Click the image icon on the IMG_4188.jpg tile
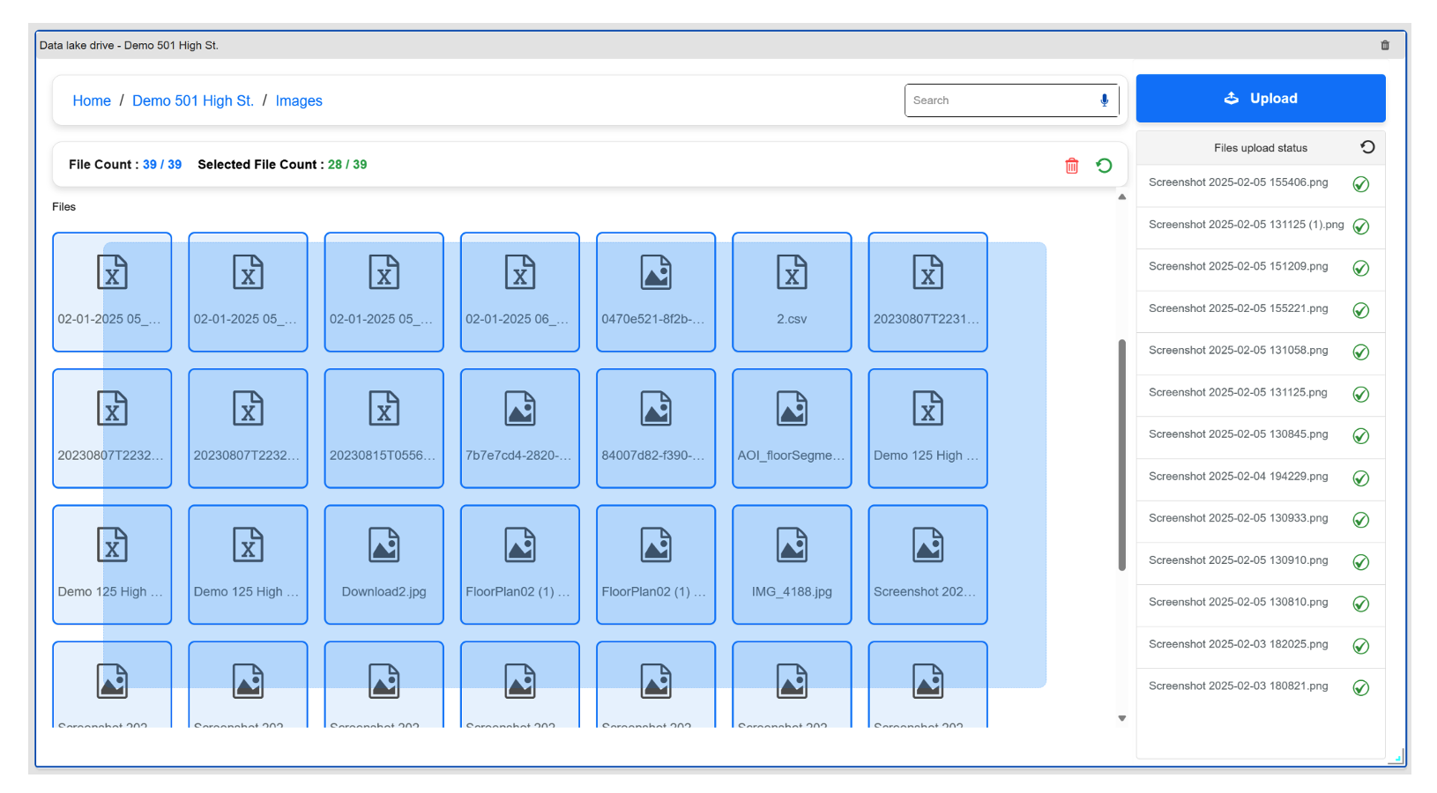This screenshot has height=793, width=1437. 791,544
